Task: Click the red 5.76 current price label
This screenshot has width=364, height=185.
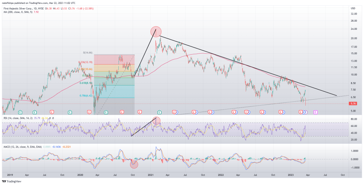Action: point(353,103)
